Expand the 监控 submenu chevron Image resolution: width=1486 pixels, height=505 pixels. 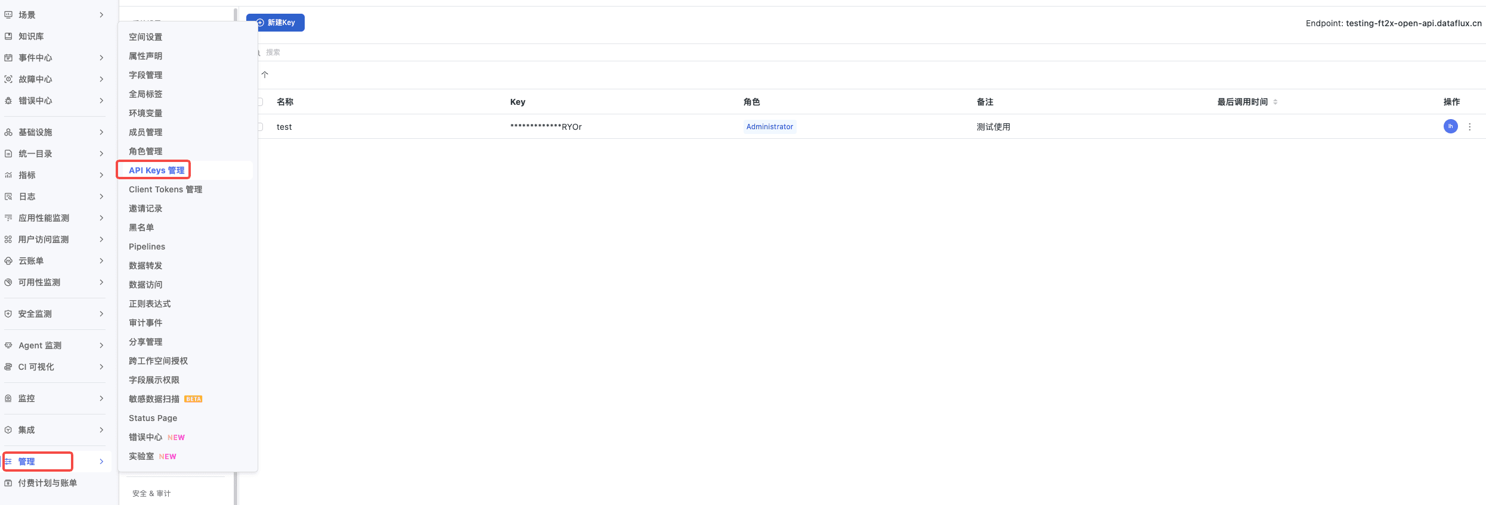click(101, 398)
